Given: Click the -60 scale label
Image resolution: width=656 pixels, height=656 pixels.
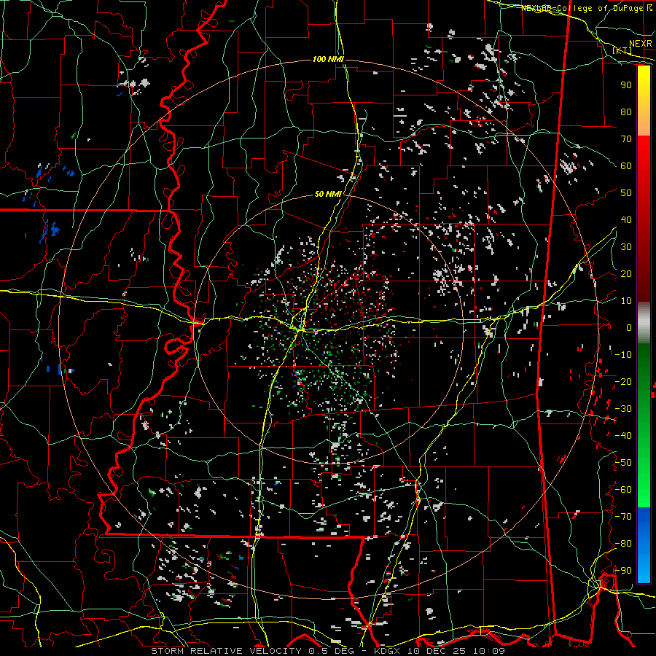Looking at the screenshot, I should [x=623, y=490].
